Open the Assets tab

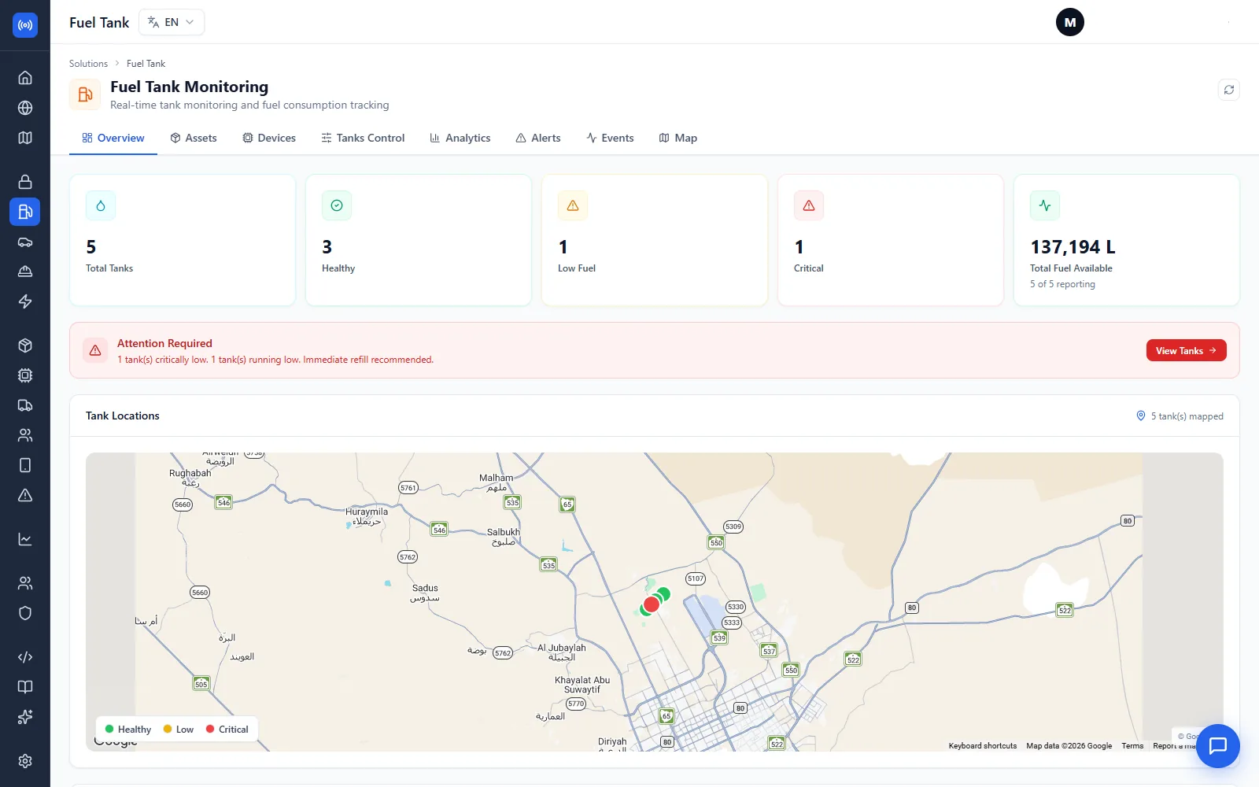[x=194, y=138]
